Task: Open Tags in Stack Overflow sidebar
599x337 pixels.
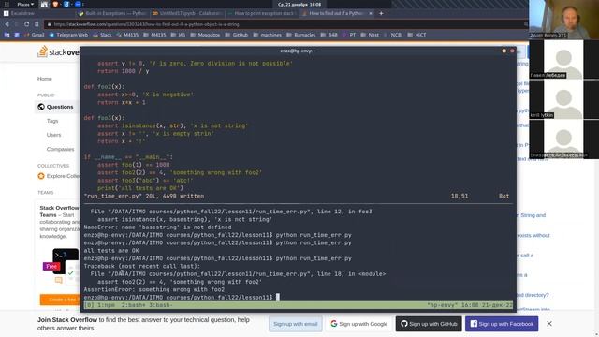Action: pyautogui.click(x=52, y=121)
